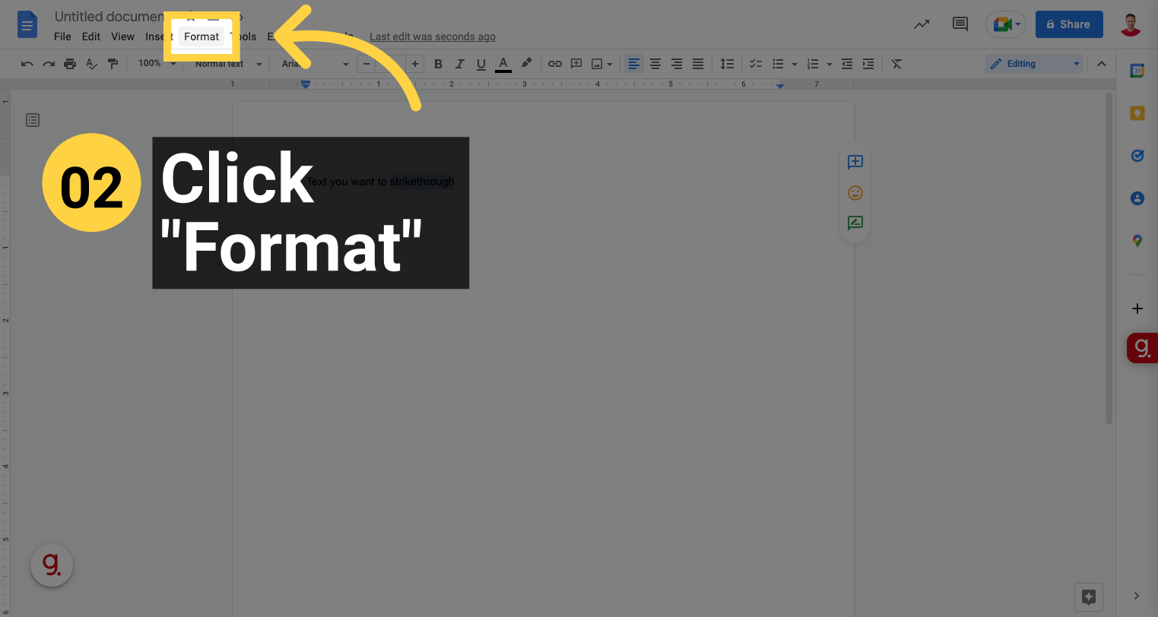Open the Normal text style dropdown
This screenshot has width=1158, height=617.
click(x=228, y=64)
